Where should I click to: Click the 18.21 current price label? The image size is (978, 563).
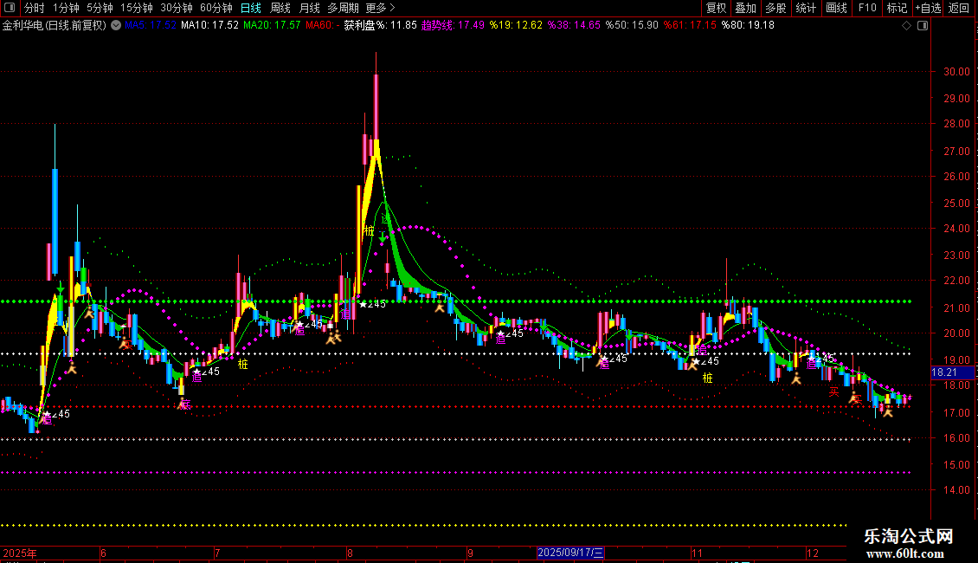(943, 372)
